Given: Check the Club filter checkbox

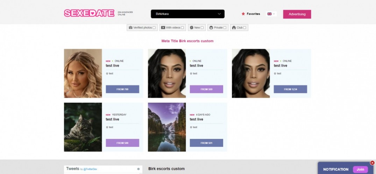Looking at the screenshot, I should point(244,28).
